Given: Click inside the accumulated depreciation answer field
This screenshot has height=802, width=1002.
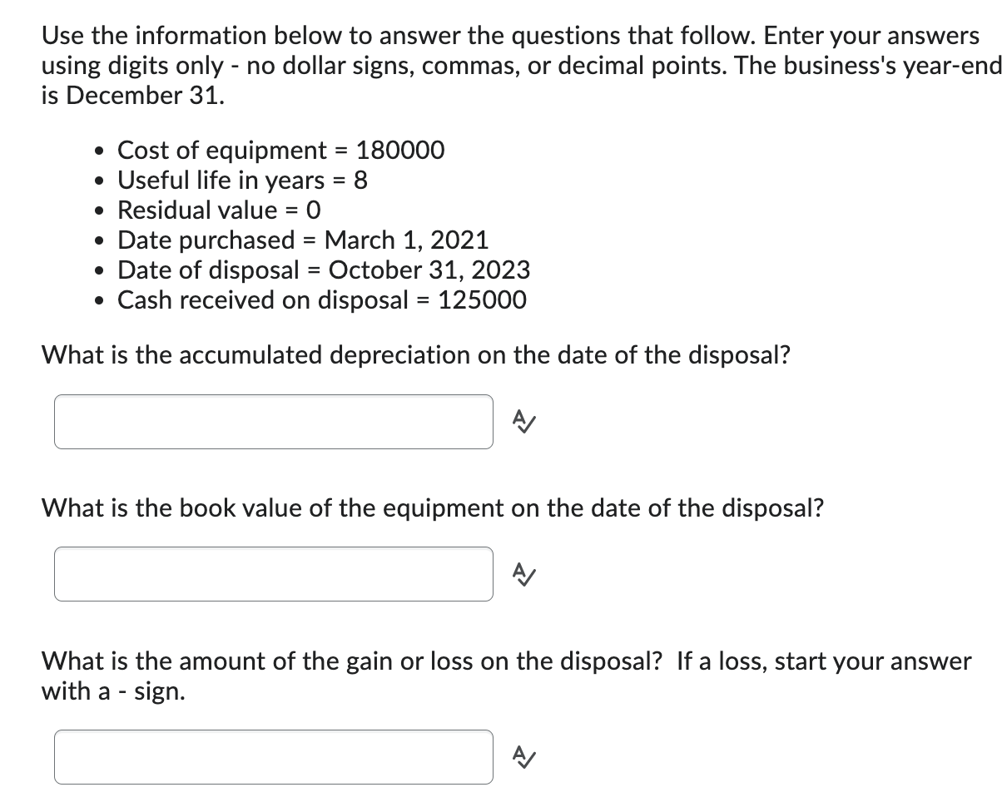Looking at the screenshot, I should [x=273, y=422].
